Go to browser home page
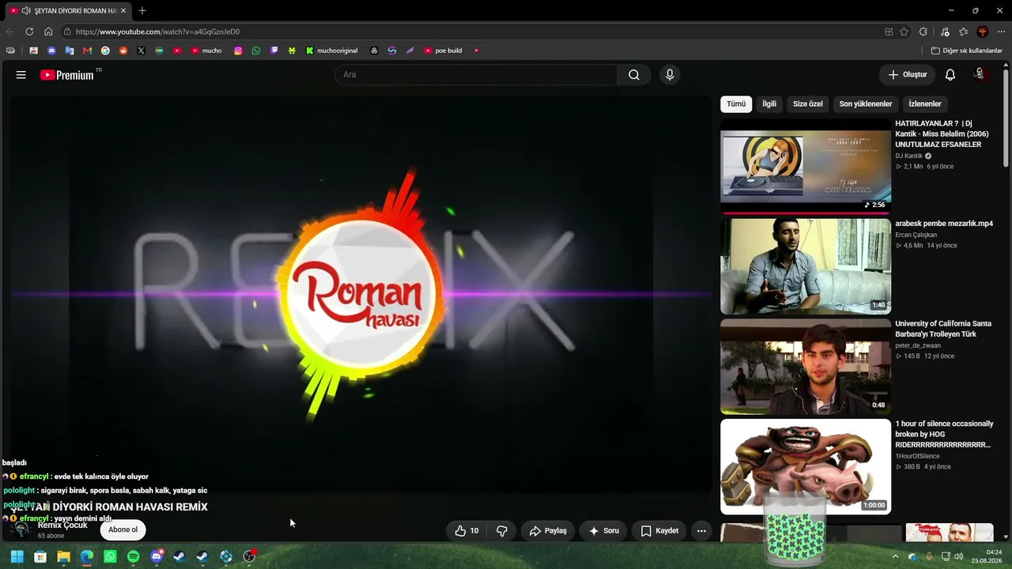 click(48, 32)
